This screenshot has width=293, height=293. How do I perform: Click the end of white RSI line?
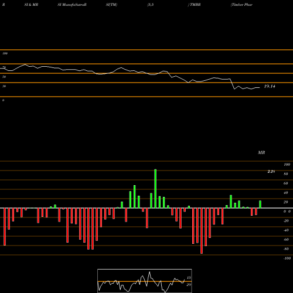tap(260, 88)
